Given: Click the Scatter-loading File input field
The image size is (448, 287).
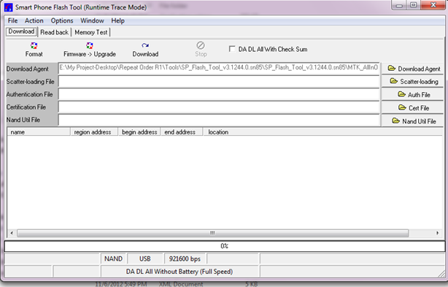Looking at the screenshot, I should pyautogui.click(x=219, y=82).
